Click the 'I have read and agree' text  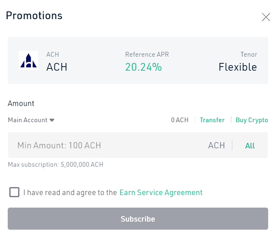click(x=70, y=193)
